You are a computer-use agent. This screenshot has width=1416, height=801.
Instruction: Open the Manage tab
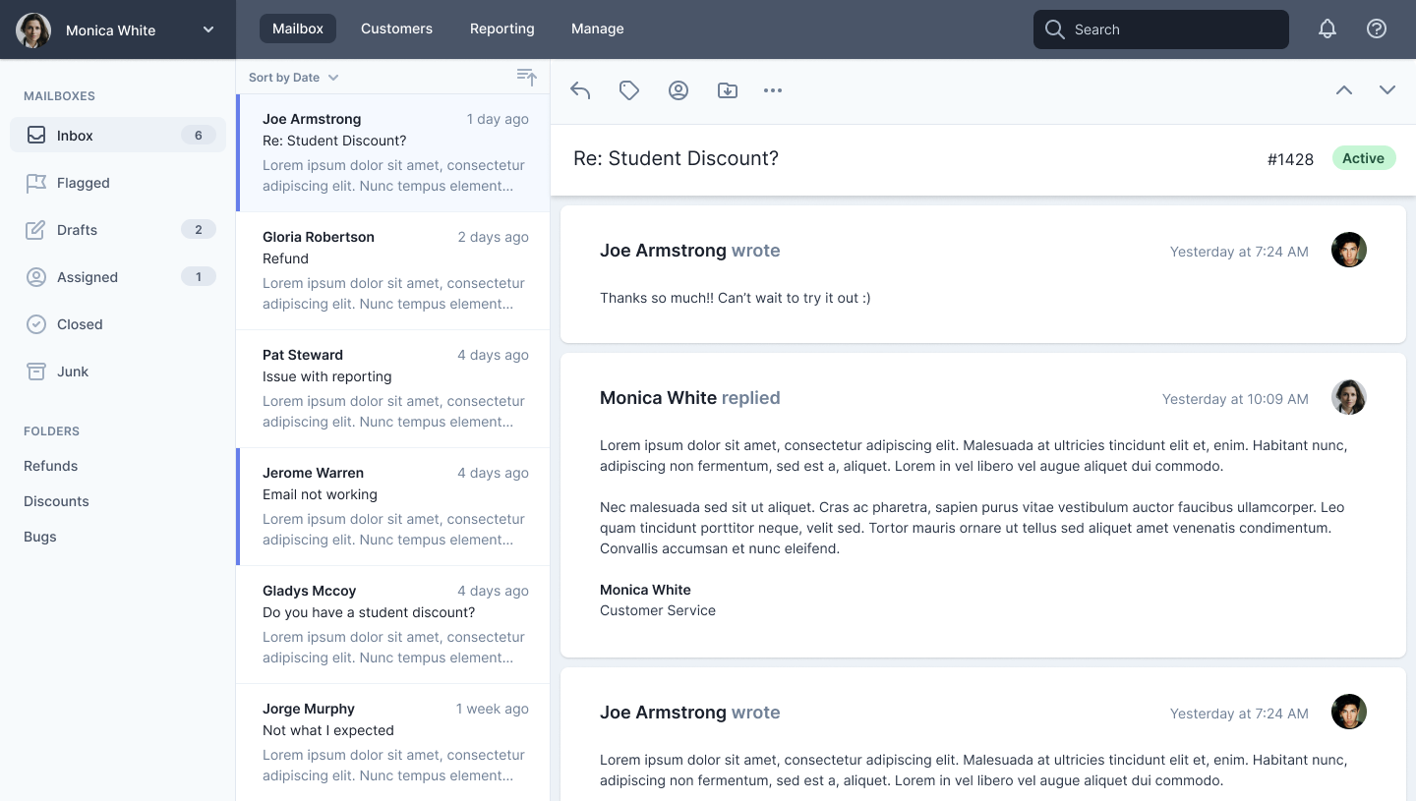click(597, 29)
